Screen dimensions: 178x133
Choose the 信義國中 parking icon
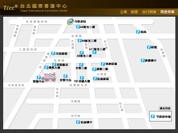pyautogui.click(x=78, y=122)
